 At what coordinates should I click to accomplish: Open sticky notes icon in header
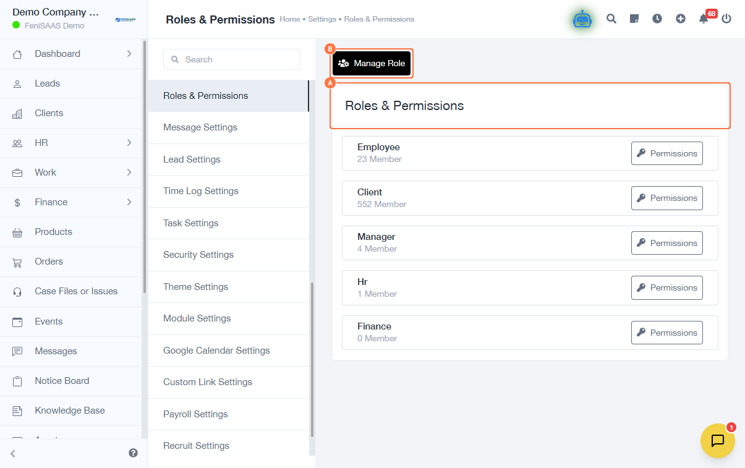coord(634,19)
